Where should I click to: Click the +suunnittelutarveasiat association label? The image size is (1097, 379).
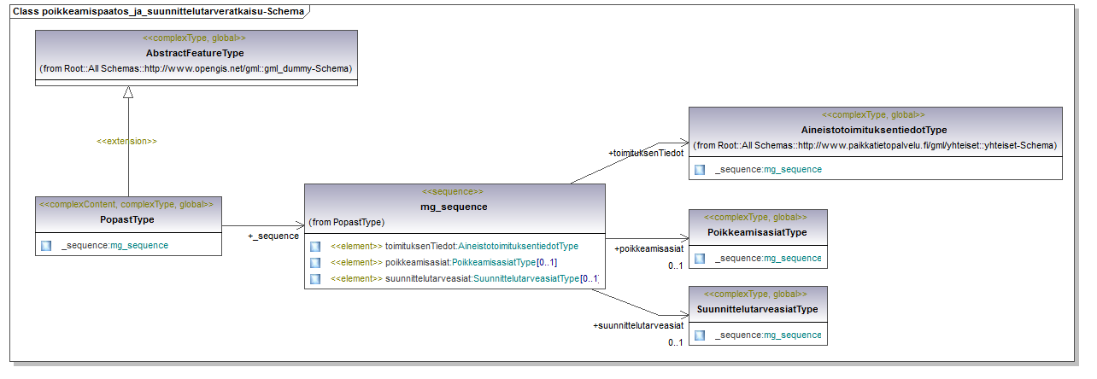point(638,325)
